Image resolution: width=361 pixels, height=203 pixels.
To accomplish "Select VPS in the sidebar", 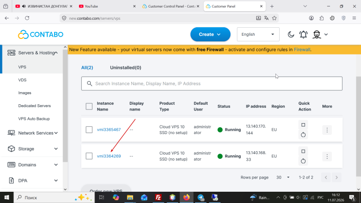I will pyautogui.click(x=23, y=67).
